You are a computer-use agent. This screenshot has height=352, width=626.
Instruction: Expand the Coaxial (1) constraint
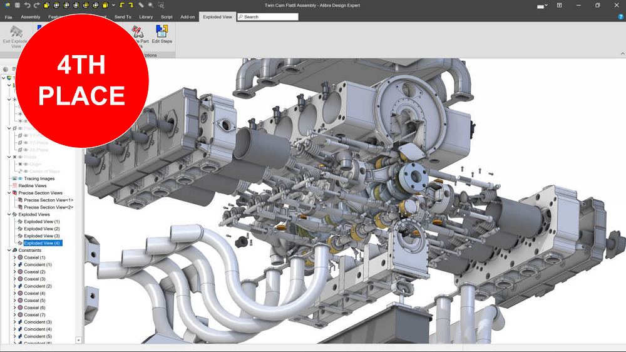[x=14, y=257]
